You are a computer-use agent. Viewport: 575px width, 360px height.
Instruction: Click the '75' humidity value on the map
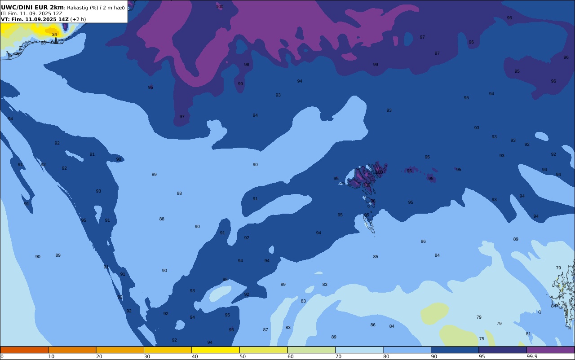[x=482, y=339]
